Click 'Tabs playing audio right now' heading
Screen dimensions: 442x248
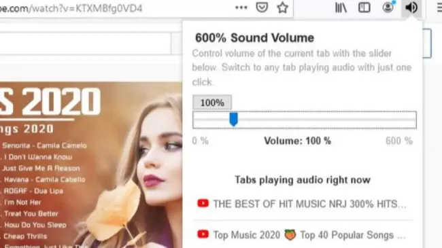point(303,180)
